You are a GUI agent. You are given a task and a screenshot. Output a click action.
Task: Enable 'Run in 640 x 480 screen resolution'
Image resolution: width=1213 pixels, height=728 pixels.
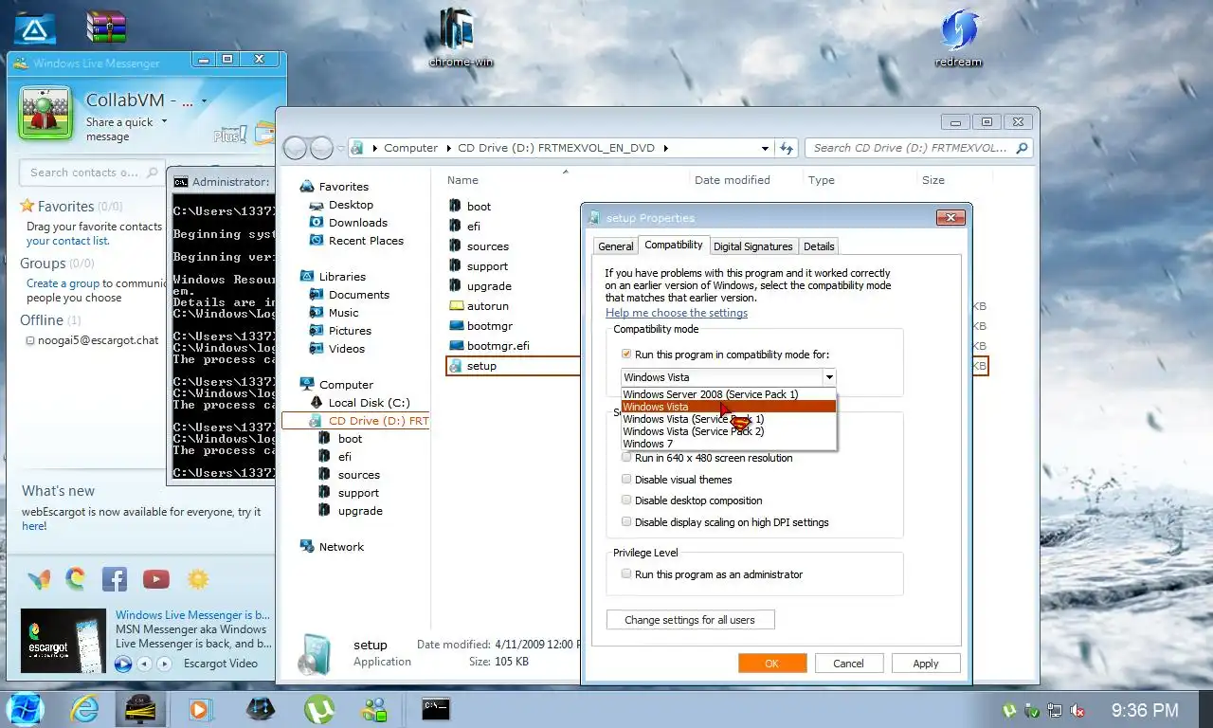point(626,458)
